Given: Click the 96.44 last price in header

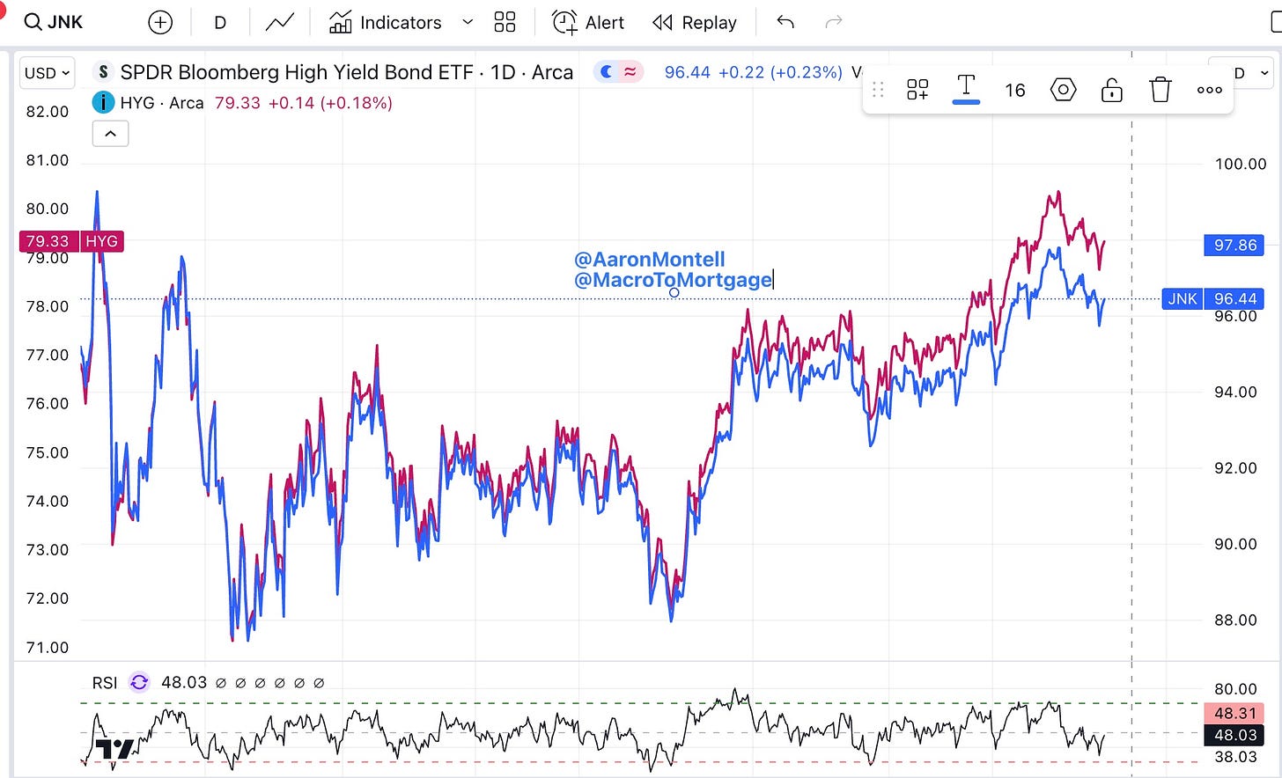Looking at the screenshot, I should pos(687,72).
